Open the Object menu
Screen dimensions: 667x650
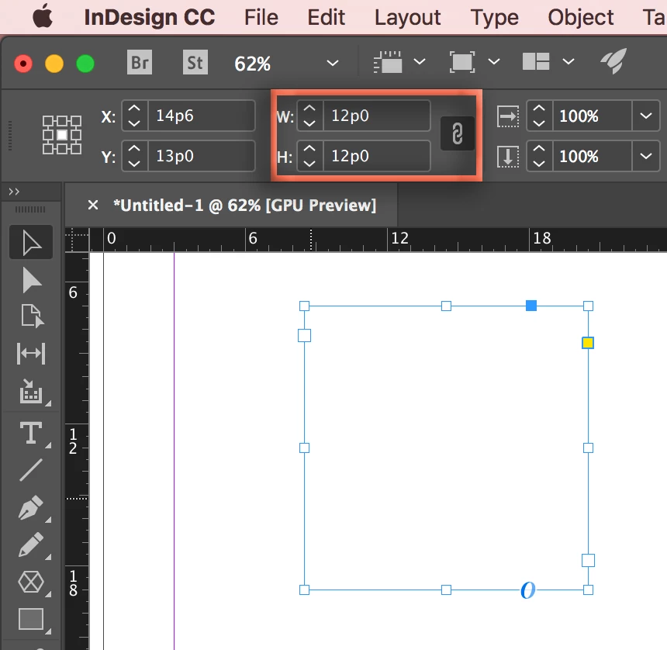[x=581, y=18]
